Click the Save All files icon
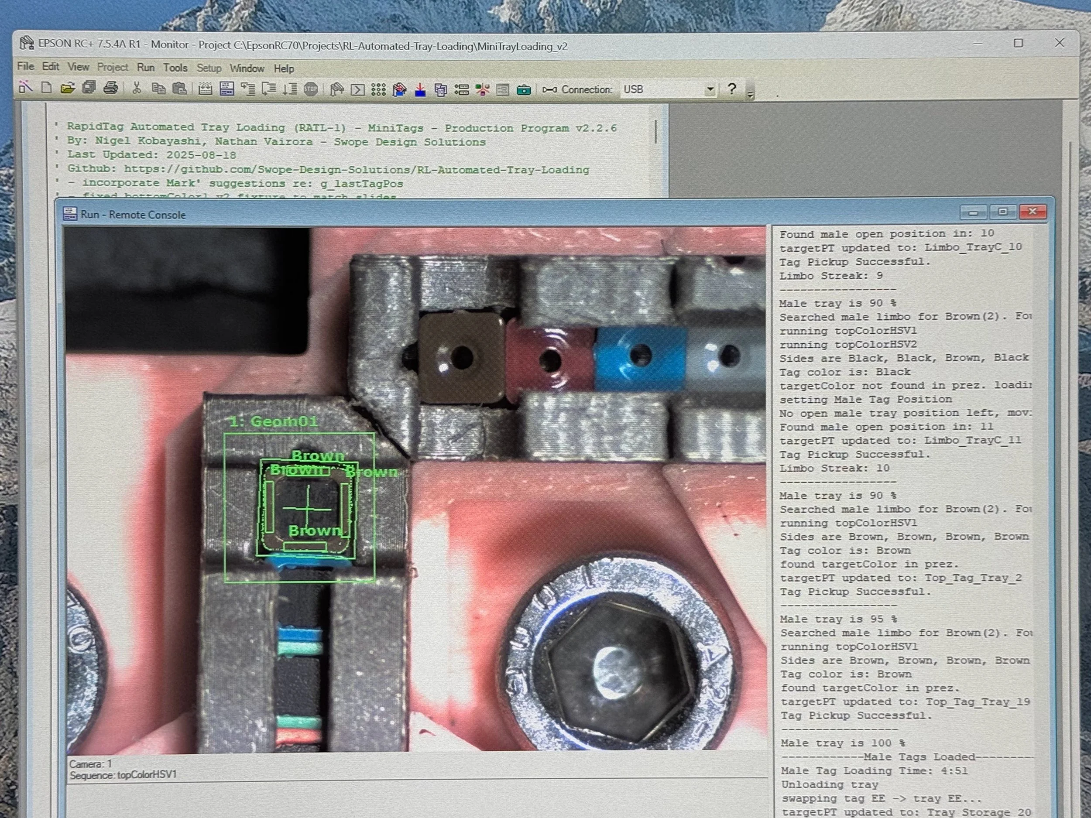 coord(89,88)
